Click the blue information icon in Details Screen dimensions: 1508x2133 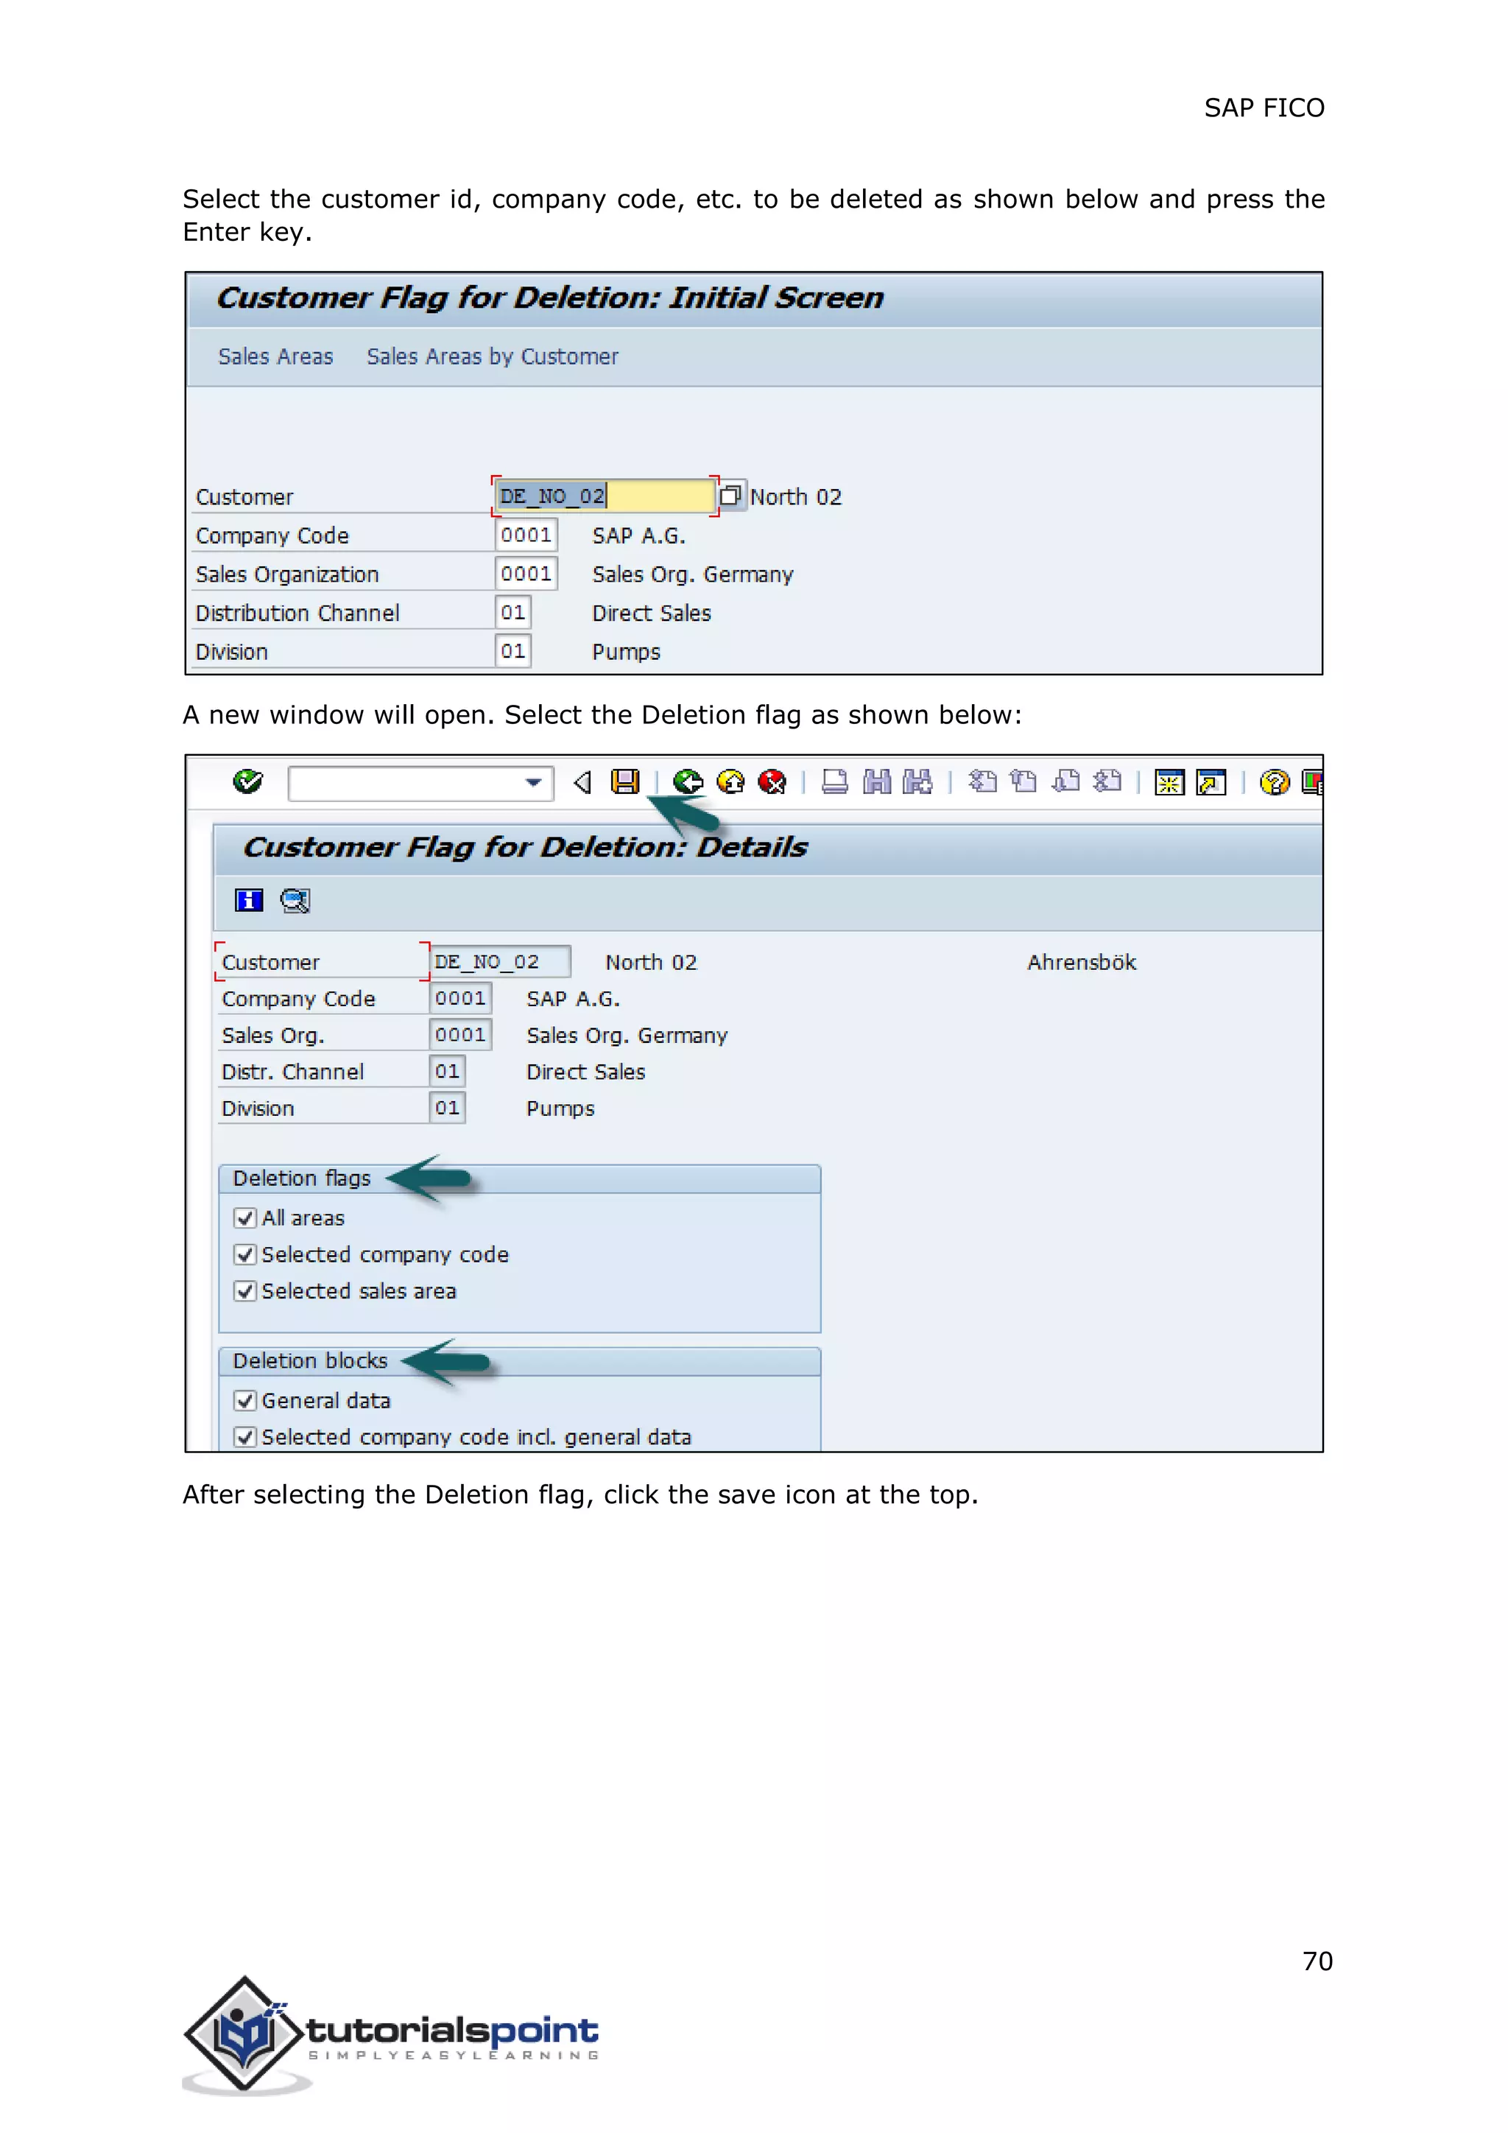[x=249, y=900]
